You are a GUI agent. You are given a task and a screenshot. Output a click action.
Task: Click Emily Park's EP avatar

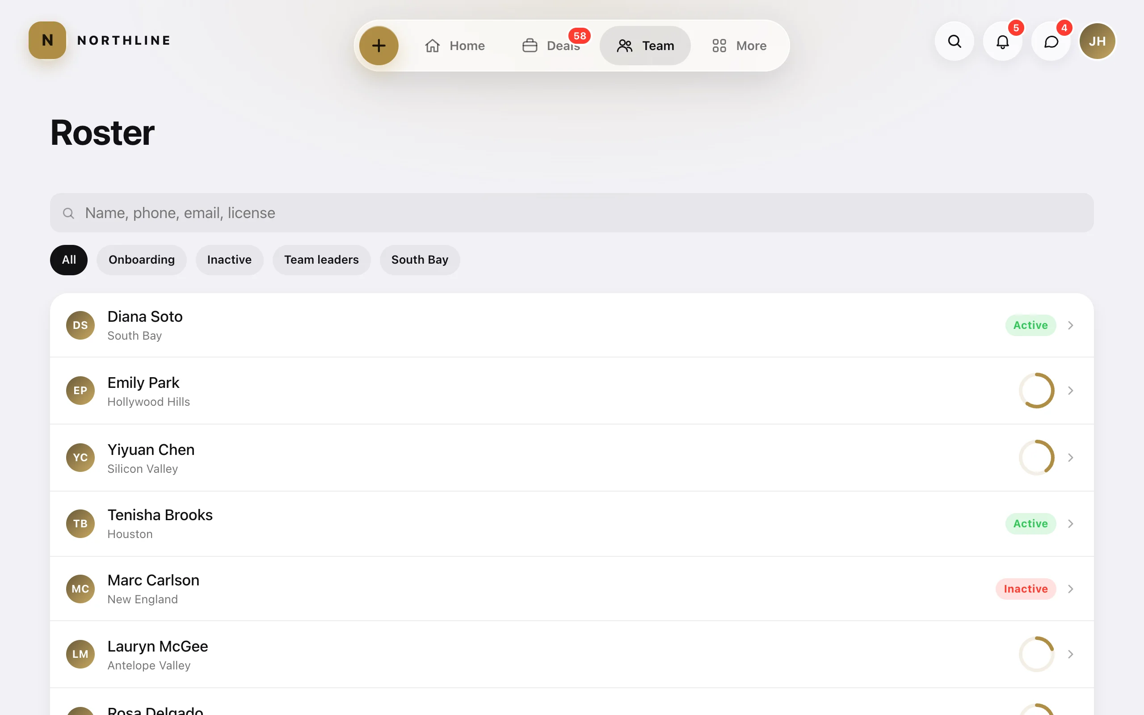tap(80, 391)
